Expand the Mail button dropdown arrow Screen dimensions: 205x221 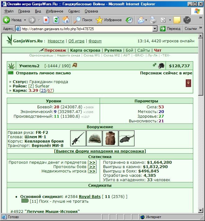point(146,20)
